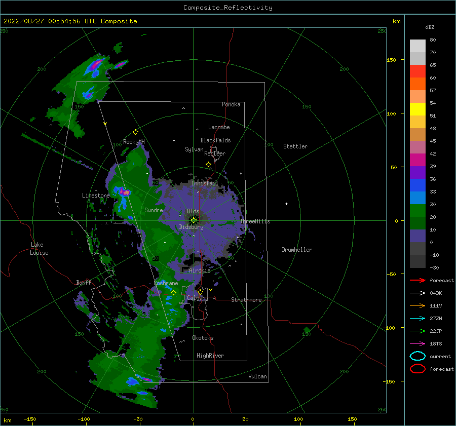Click the yellow 51-54 dBZ legend swatch

[417, 109]
